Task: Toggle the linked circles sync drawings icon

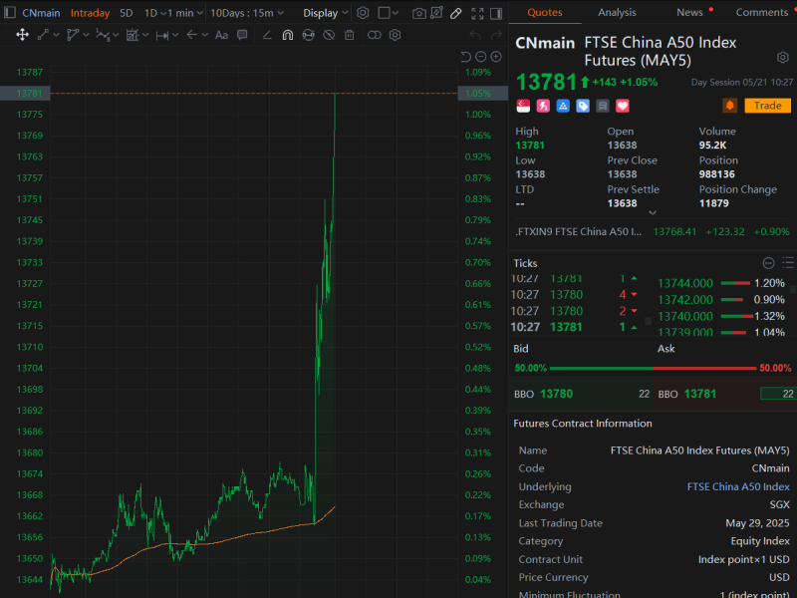Action: pos(375,35)
